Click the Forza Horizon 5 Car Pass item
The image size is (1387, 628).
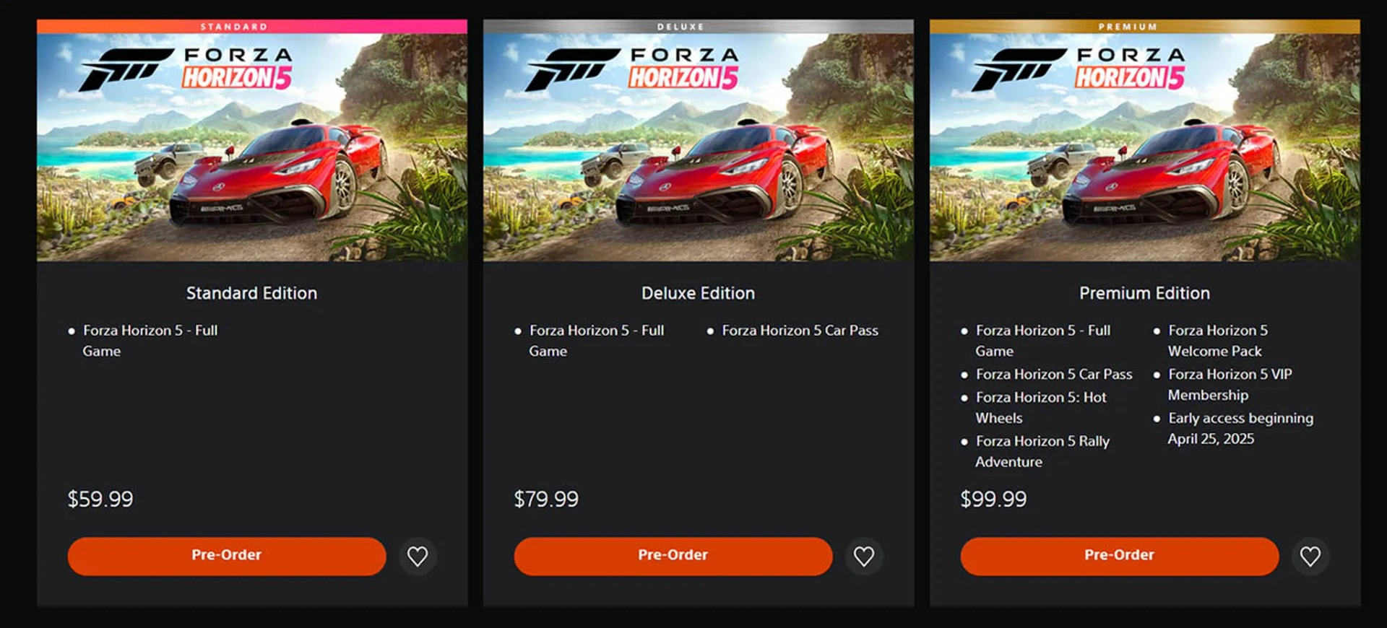(800, 331)
